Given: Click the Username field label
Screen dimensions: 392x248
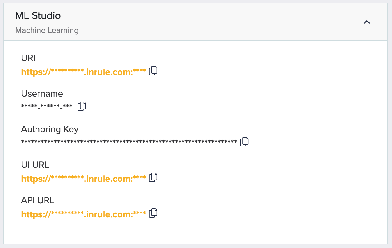Looking at the screenshot, I should point(42,94).
